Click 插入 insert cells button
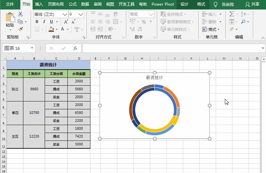 pyautogui.click(x=209, y=14)
